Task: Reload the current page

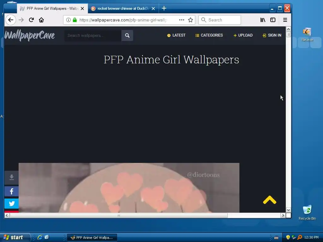Action: 31,20
